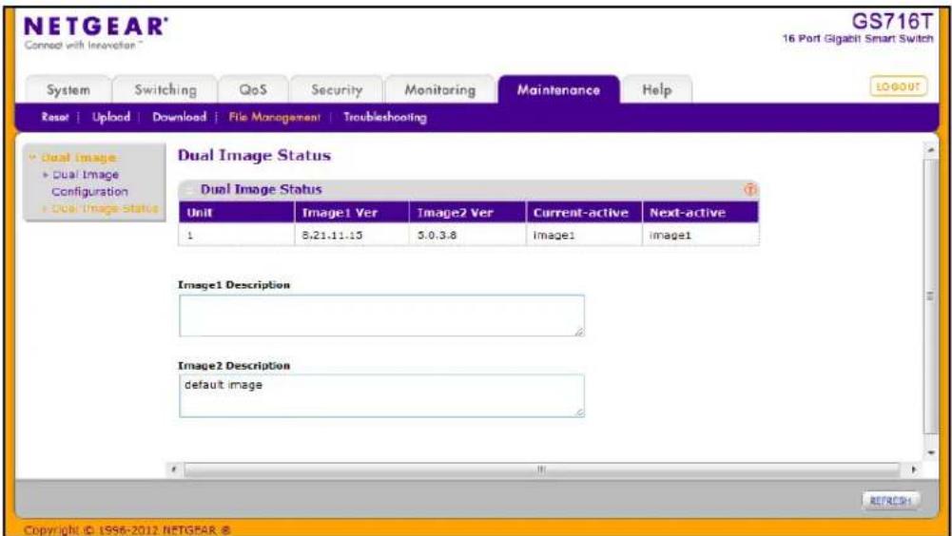Click the Next-active column header
Image resolution: width=952 pixels, height=536 pixels.
(701, 213)
